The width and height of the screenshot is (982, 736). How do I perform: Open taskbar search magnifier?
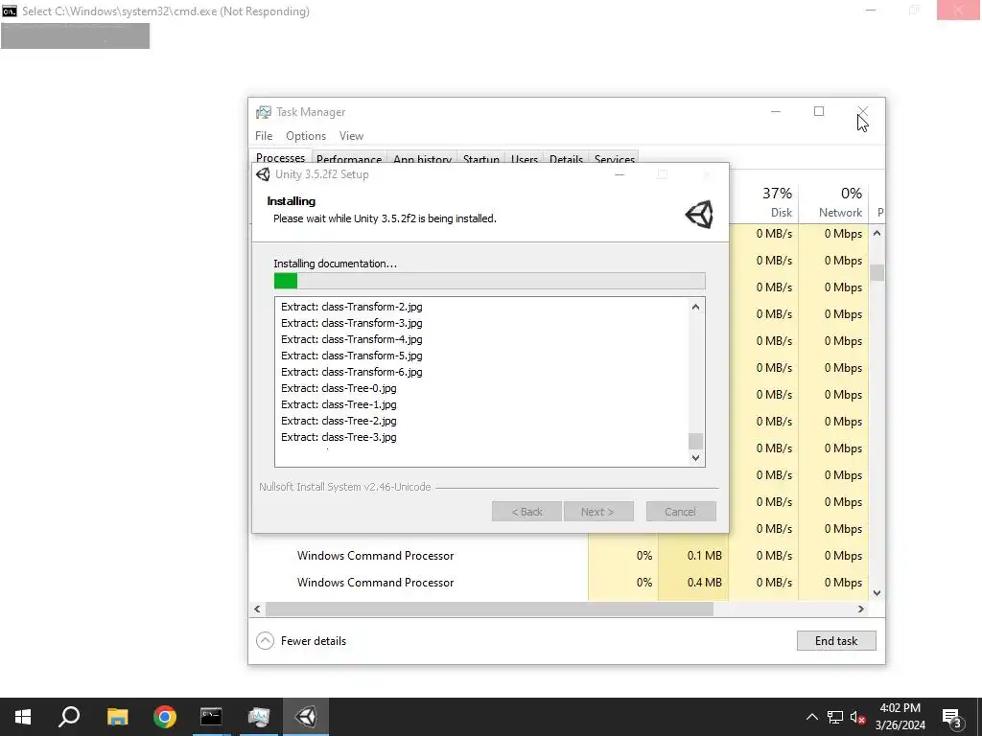click(69, 717)
